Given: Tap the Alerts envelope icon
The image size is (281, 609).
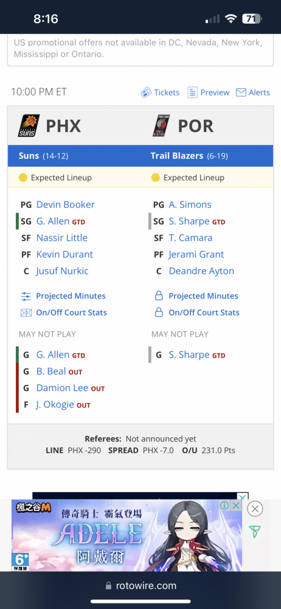Looking at the screenshot, I should point(241,93).
